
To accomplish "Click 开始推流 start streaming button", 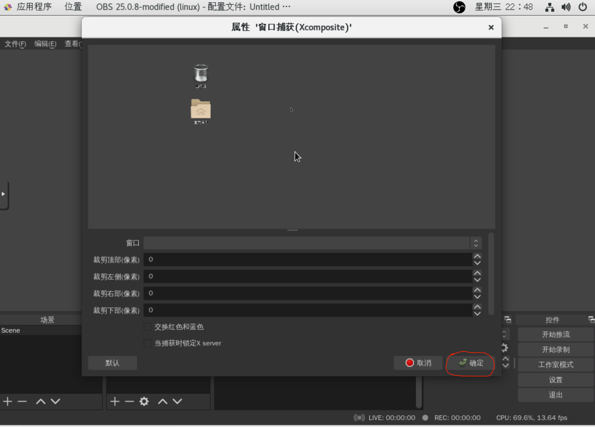I will [x=556, y=334].
